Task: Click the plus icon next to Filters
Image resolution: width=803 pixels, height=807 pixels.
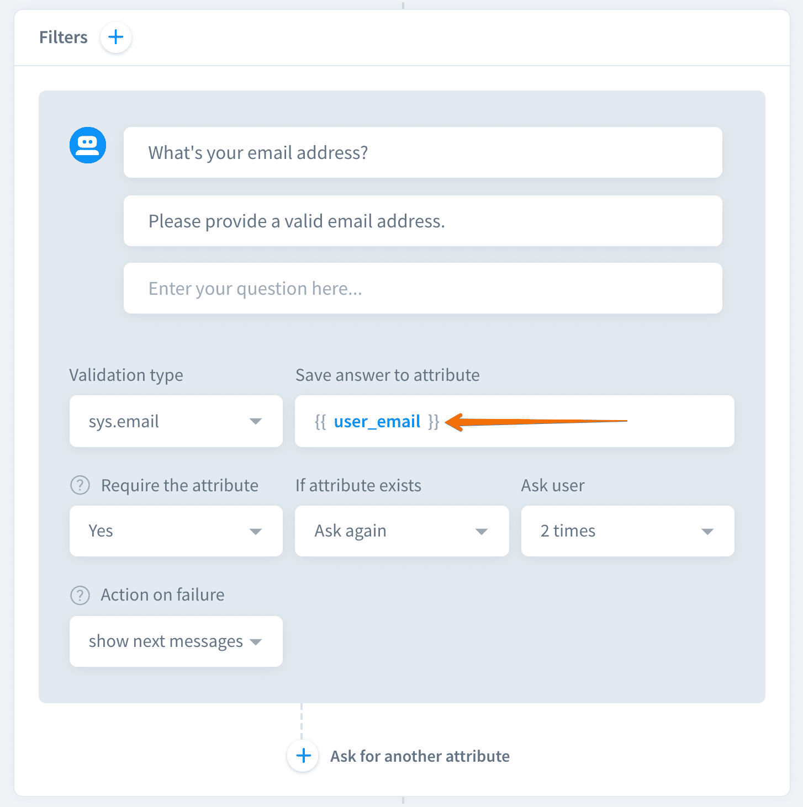Action: [x=115, y=38]
